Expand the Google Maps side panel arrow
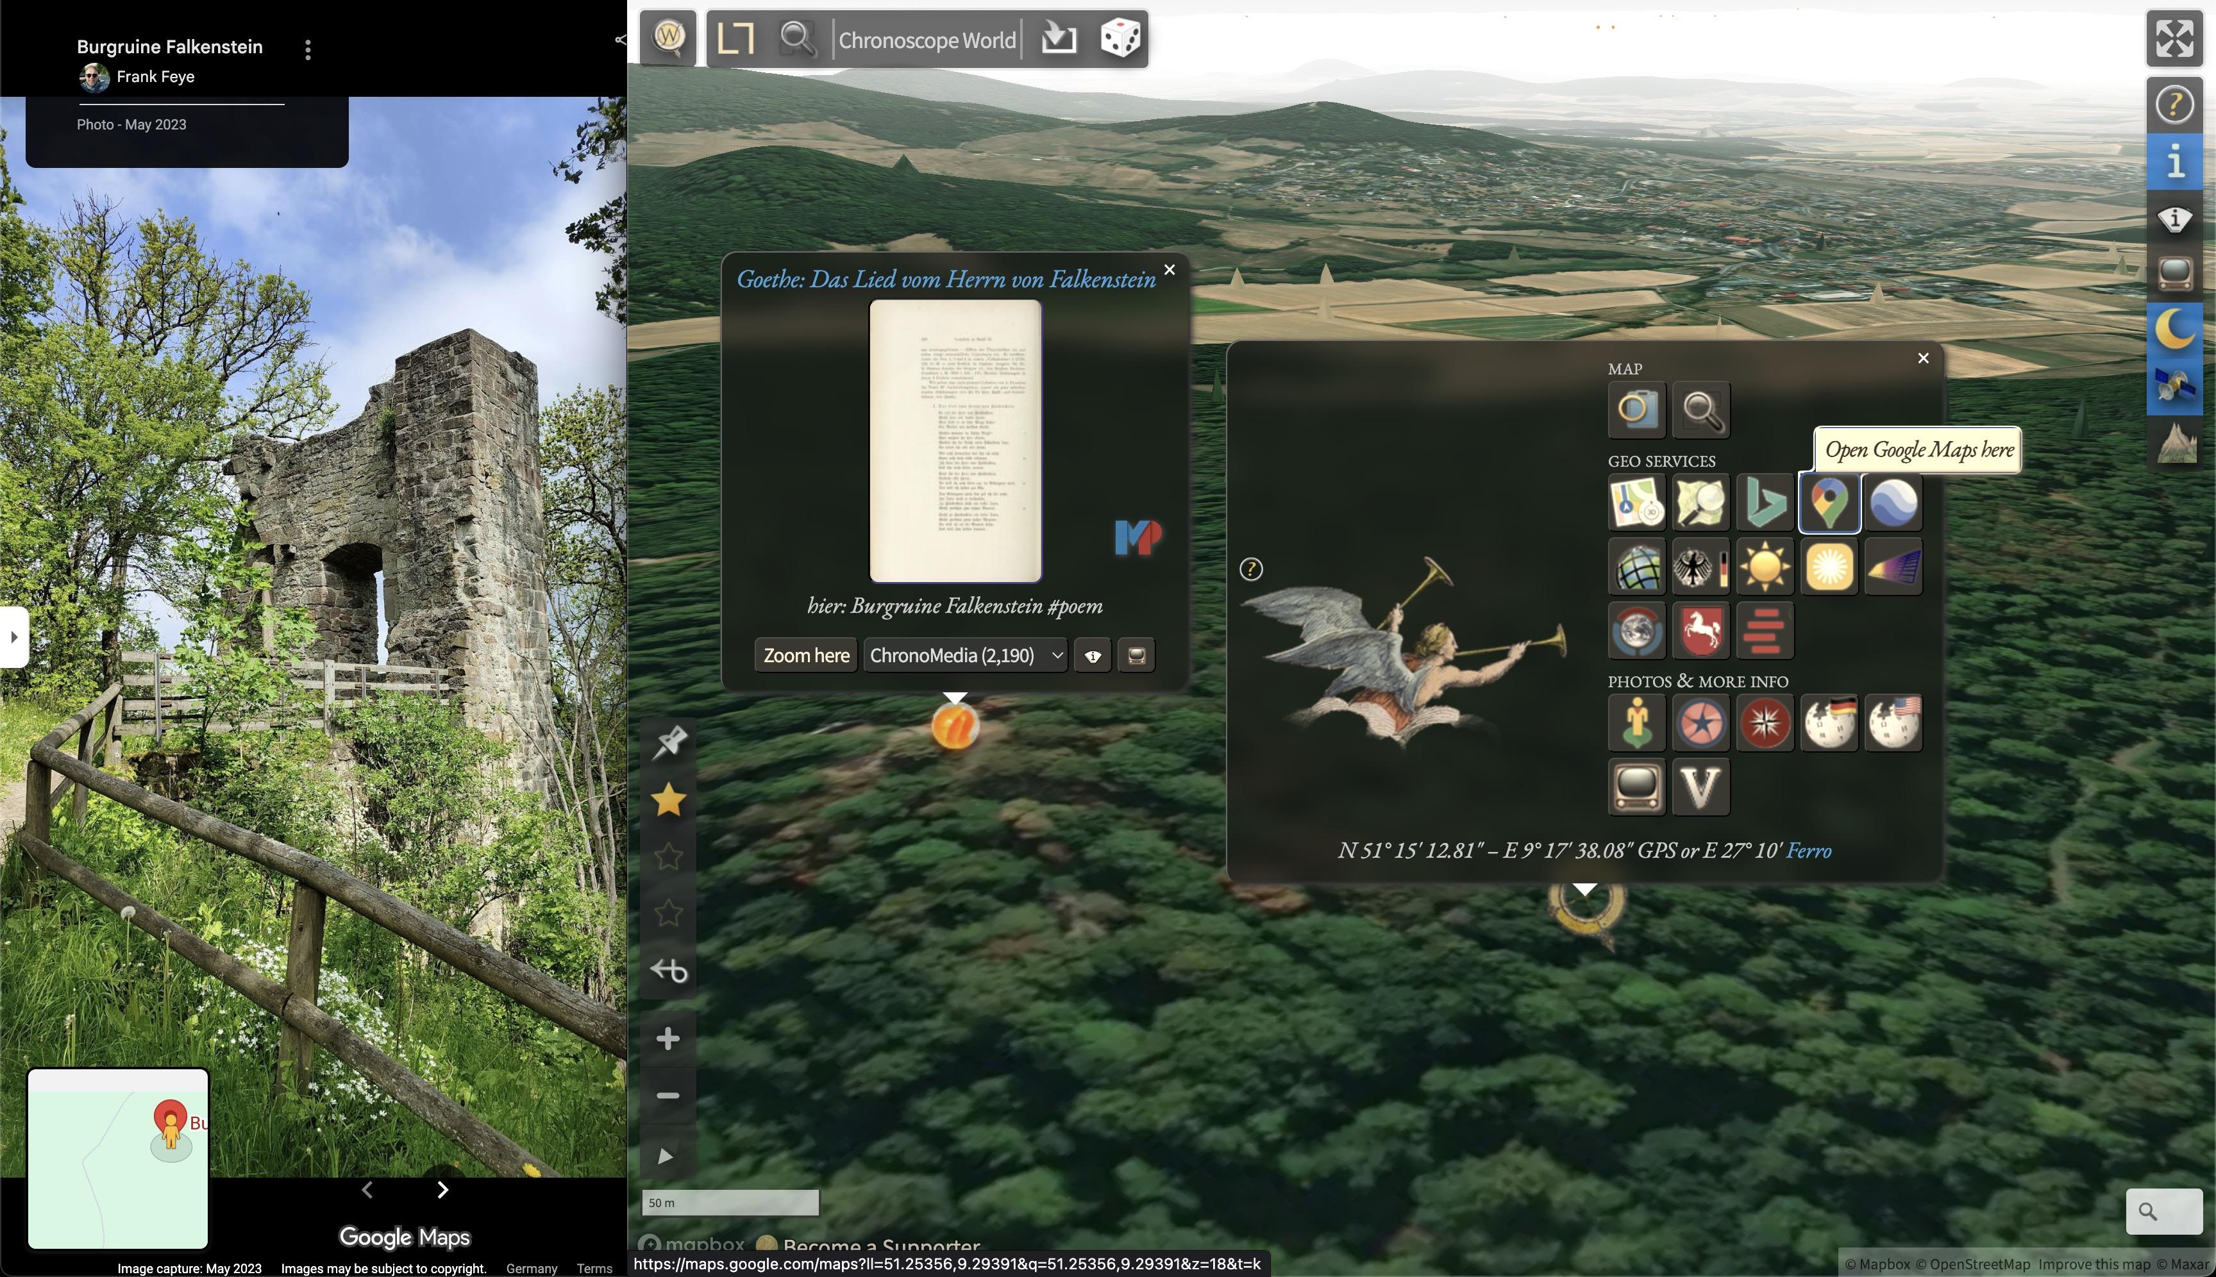This screenshot has width=2216, height=1277. point(13,637)
